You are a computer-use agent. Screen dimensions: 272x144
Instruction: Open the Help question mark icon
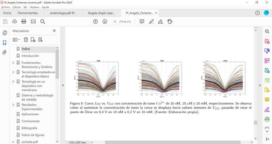pos(258,13)
